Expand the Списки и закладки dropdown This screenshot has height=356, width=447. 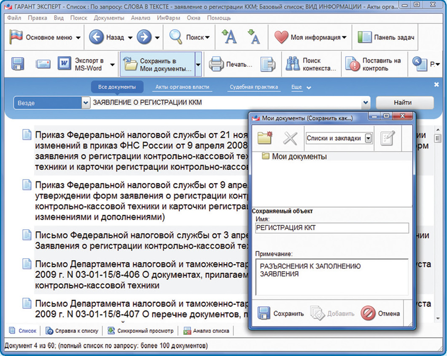pyautogui.click(x=368, y=138)
